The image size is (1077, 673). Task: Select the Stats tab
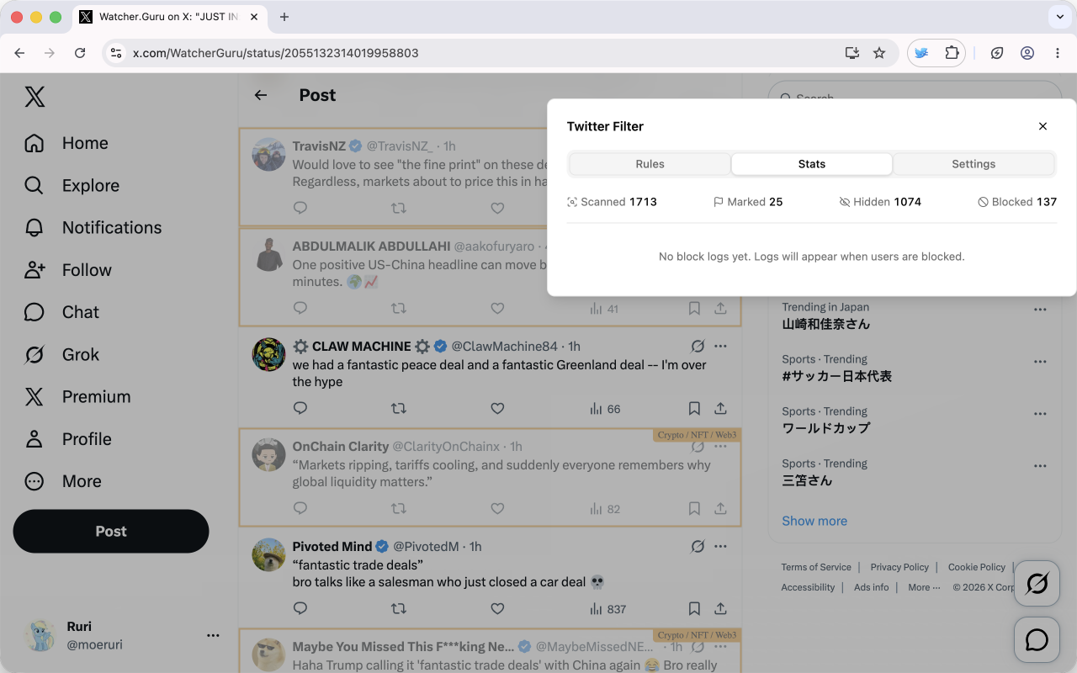click(x=812, y=164)
